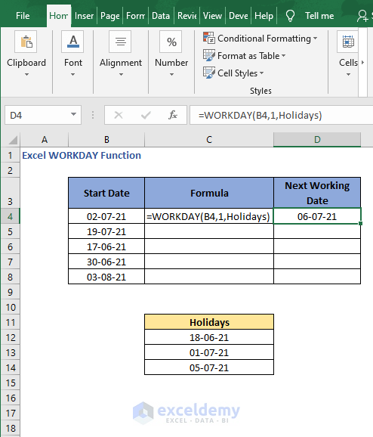The width and height of the screenshot is (373, 437).
Task: Click the Share person icon
Action: point(362,16)
